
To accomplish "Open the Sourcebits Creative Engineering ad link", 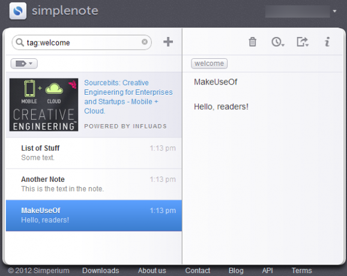I will 128,97.
